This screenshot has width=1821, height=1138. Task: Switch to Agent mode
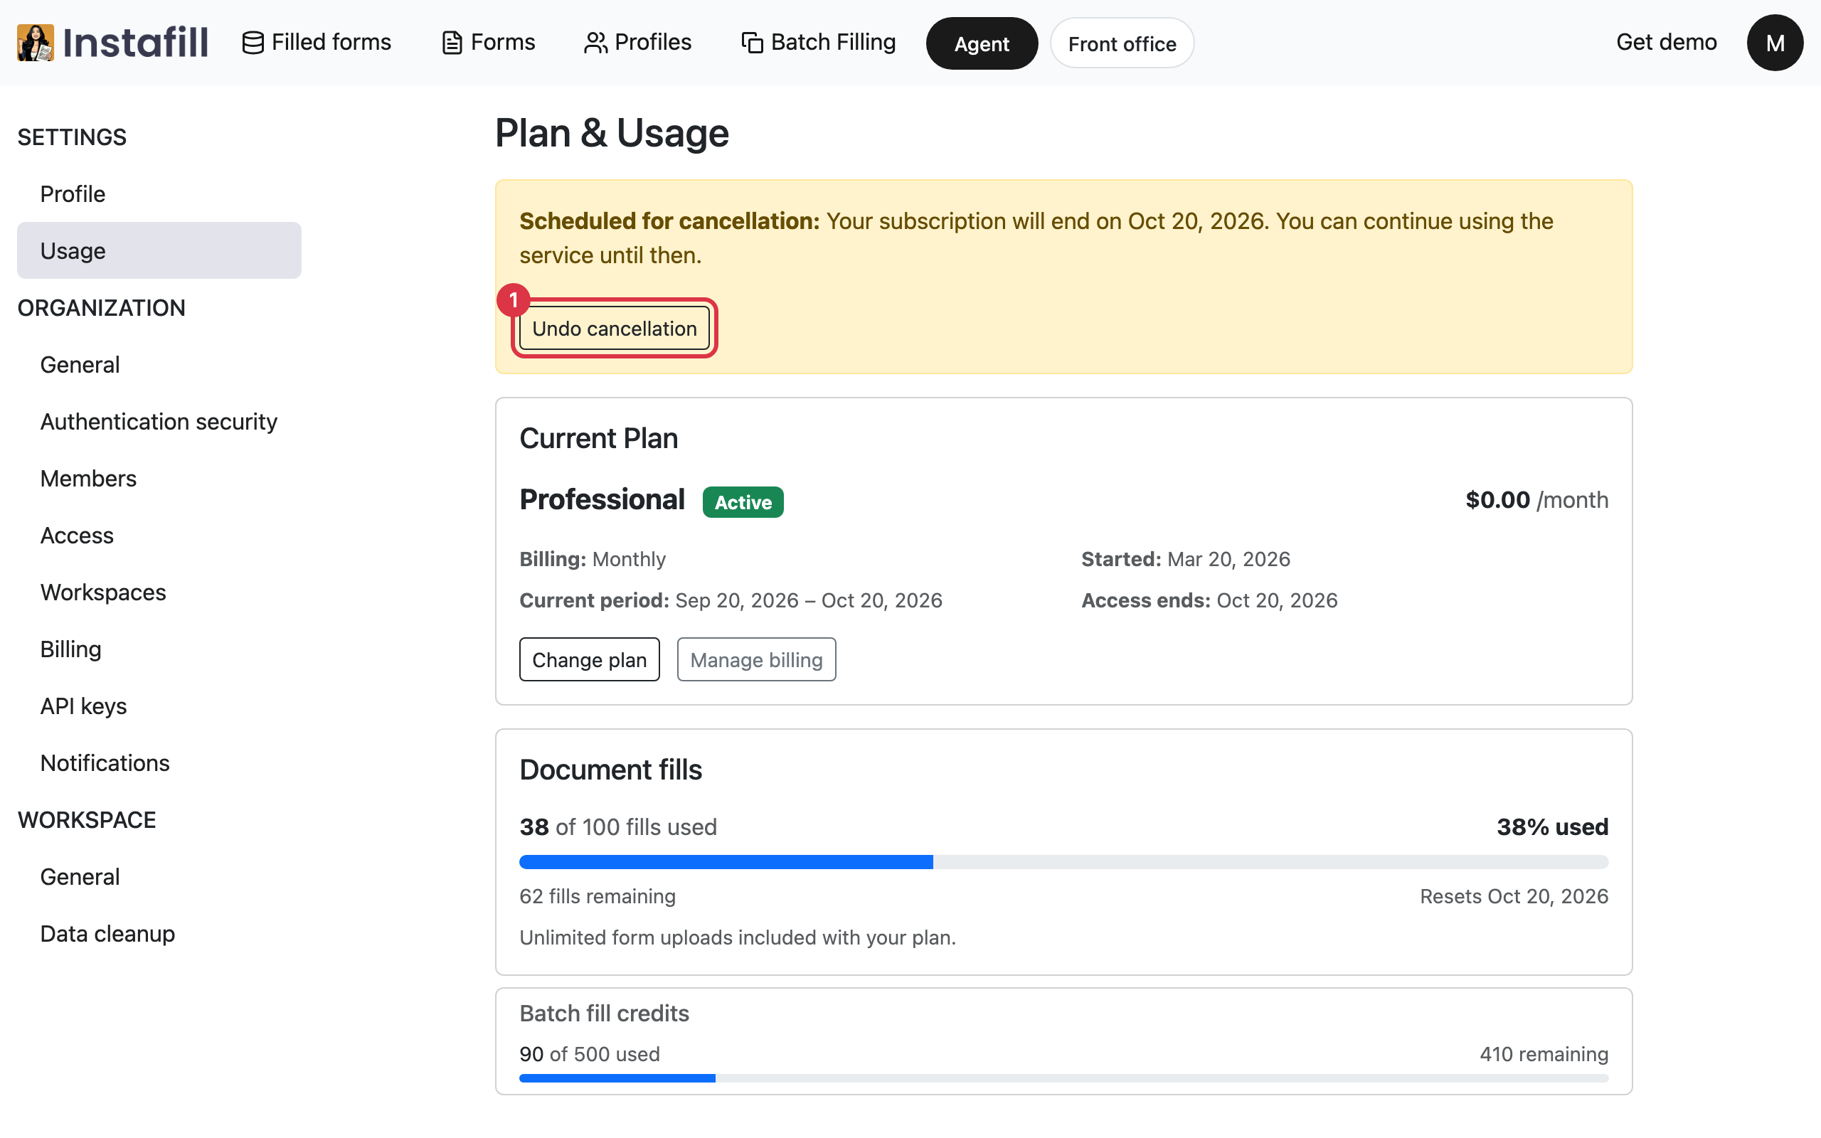click(981, 43)
